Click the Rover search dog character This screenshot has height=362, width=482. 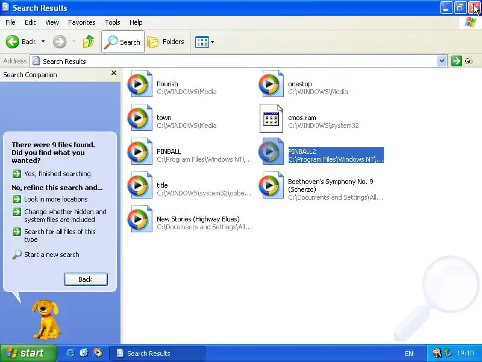(46, 320)
